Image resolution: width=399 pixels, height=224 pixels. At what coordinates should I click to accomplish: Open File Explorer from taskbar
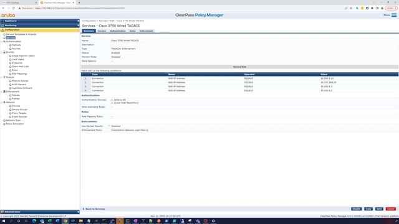81,221
